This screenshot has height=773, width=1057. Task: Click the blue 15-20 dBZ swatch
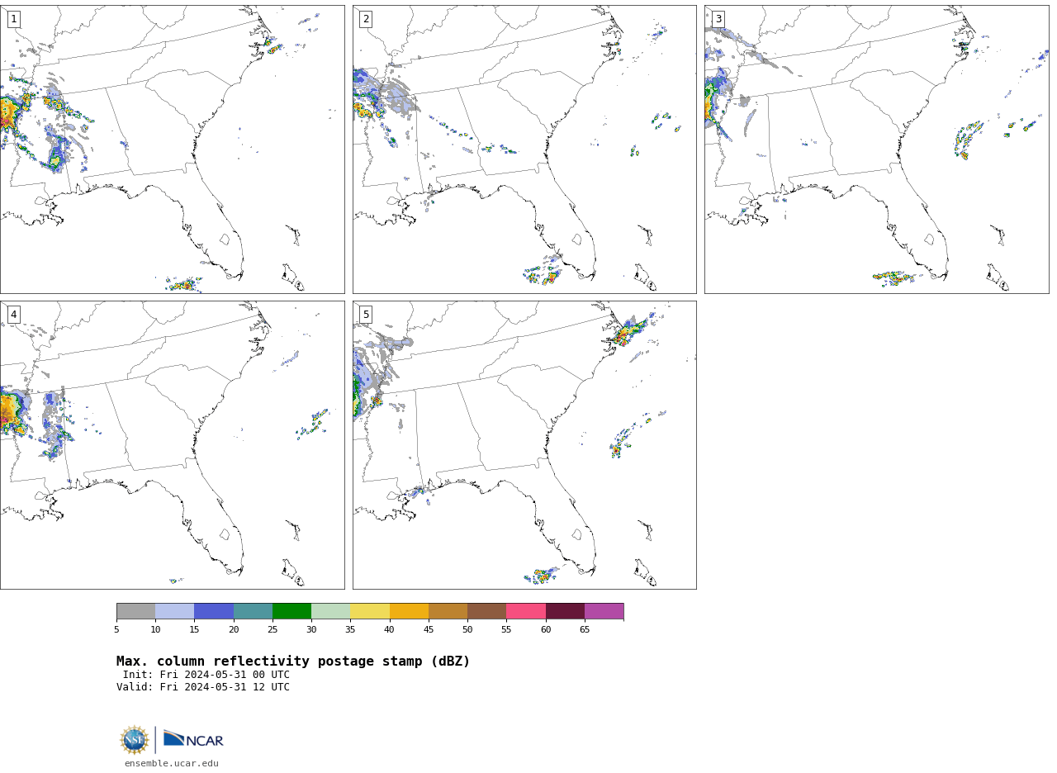[214, 611]
